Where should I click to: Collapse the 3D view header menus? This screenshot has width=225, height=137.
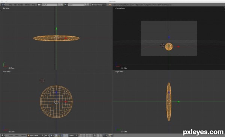(x=7, y=136)
